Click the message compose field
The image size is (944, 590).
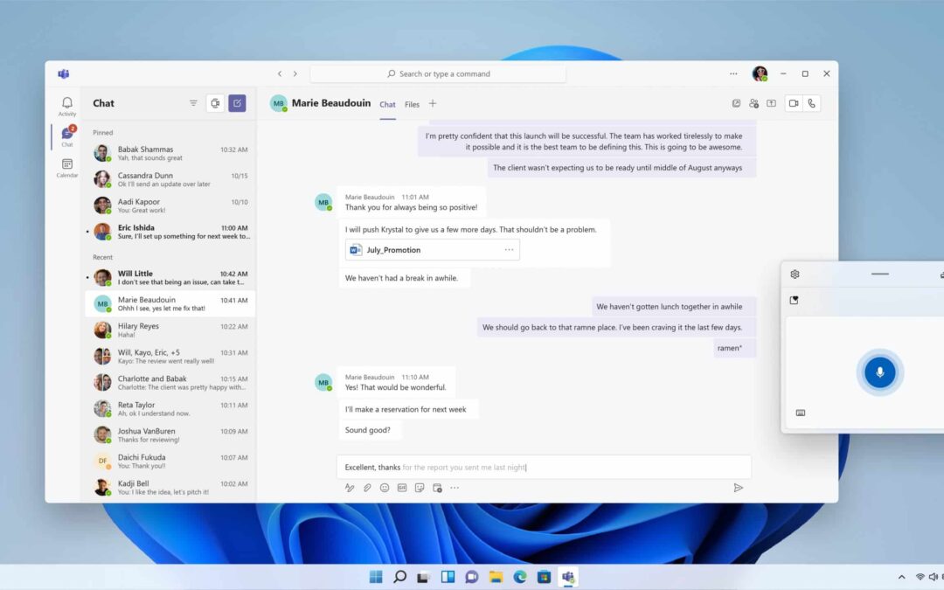click(544, 467)
